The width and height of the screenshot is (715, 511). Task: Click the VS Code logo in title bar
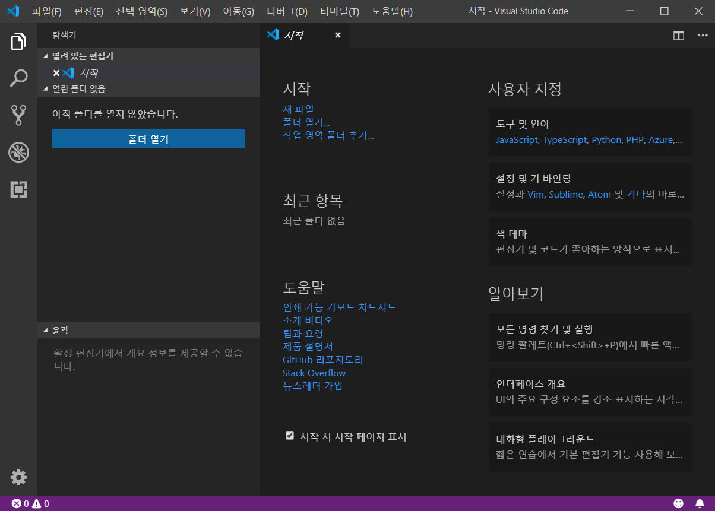(x=13, y=11)
